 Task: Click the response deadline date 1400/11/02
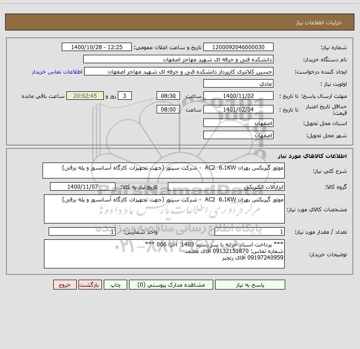pyautogui.click(x=238, y=96)
